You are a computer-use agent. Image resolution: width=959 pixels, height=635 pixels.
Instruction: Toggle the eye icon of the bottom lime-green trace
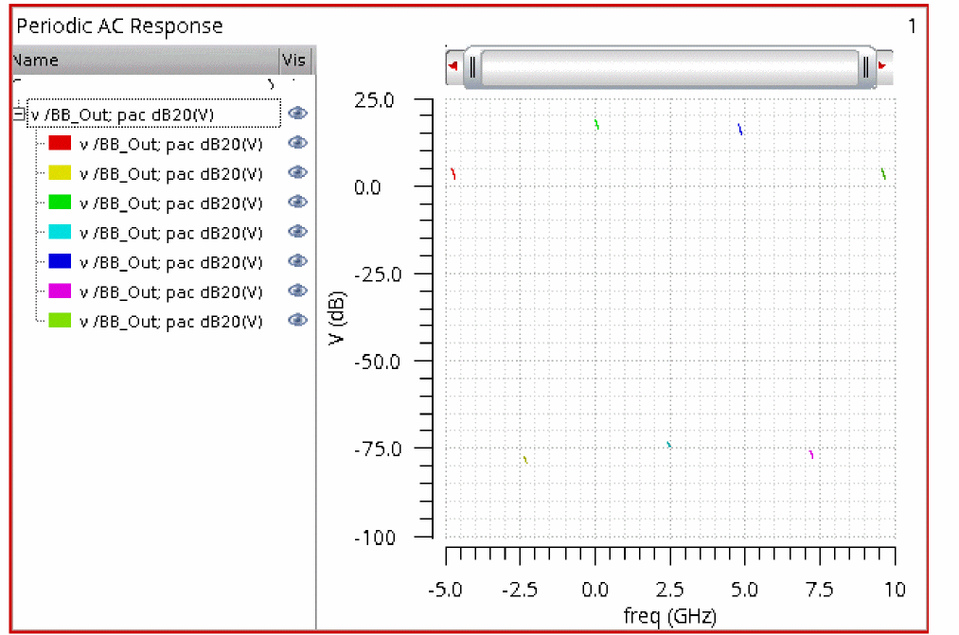[x=297, y=320]
